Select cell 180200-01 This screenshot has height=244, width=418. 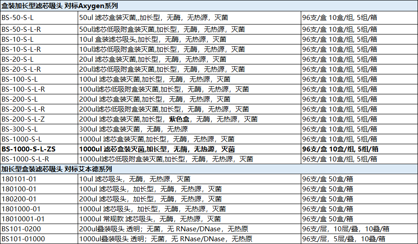pyautogui.click(x=39, y=199)
